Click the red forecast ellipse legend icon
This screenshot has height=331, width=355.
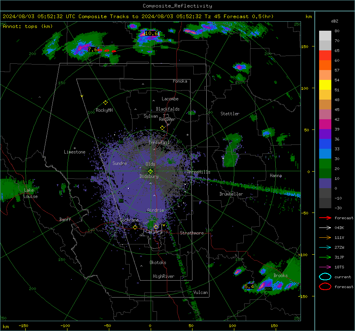(x=325, y=287)
